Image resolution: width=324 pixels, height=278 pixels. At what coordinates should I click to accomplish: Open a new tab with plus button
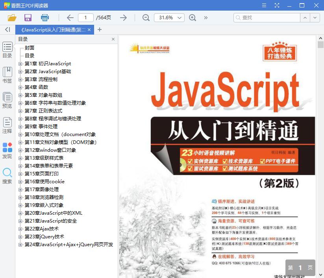[100, 29]
